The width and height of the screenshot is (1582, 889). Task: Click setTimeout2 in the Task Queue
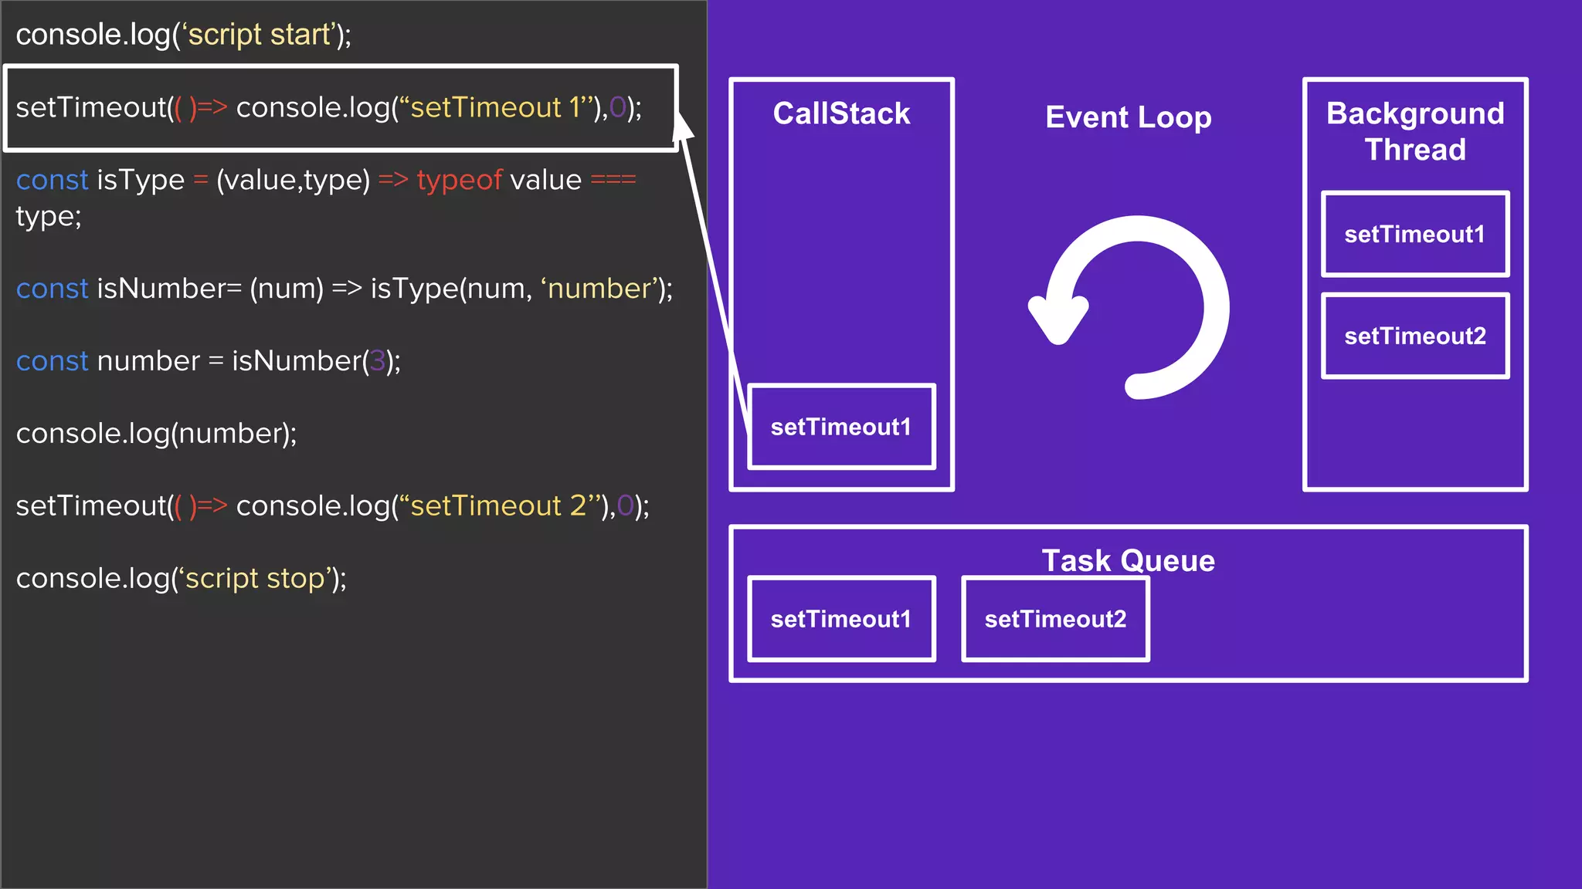coord(1055,619)
